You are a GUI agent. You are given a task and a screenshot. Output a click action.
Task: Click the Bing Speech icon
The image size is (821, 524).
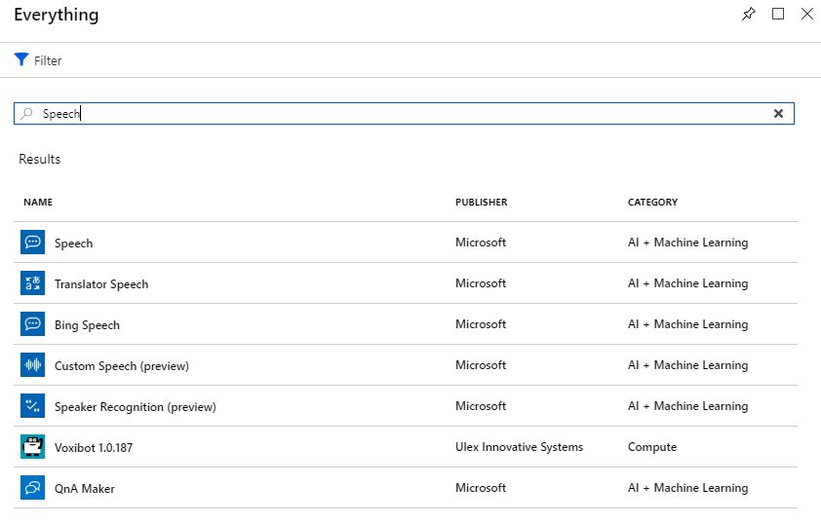[32, 324]
